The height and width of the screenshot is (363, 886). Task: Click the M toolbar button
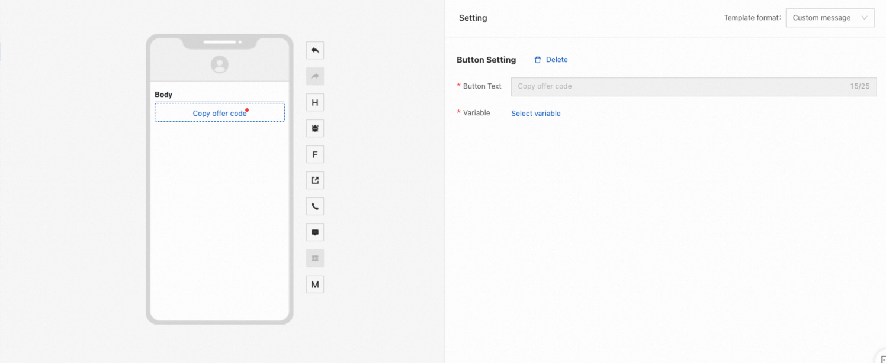point(315,284)
